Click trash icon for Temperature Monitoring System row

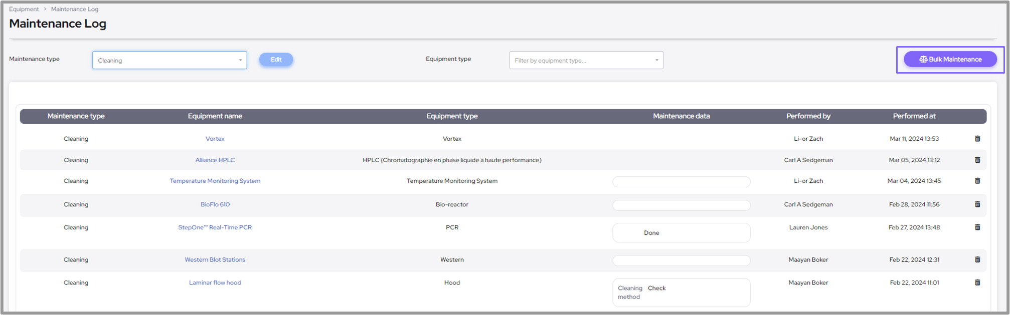point(977,181)
